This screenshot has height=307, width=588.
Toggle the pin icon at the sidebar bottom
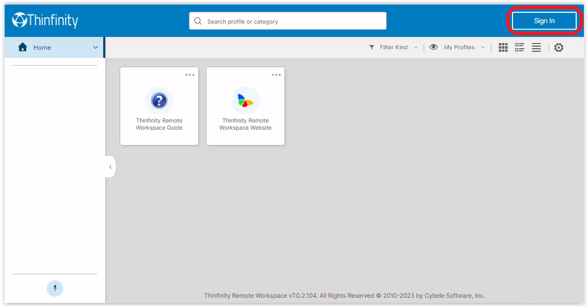tap(55, 288)
